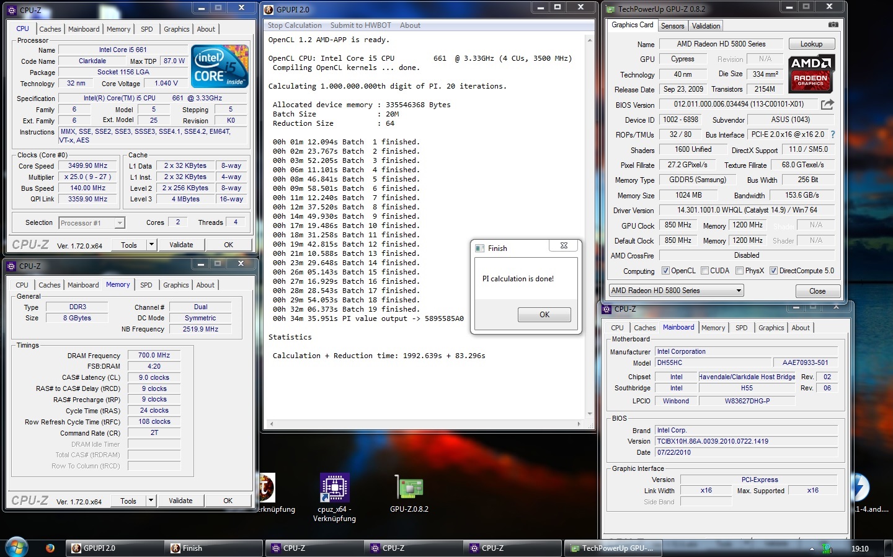The width and height of the screenshot is (893, 557).
Task: Open Memory tab in Mainboard CPU-Z window
Action: point(713,328)
